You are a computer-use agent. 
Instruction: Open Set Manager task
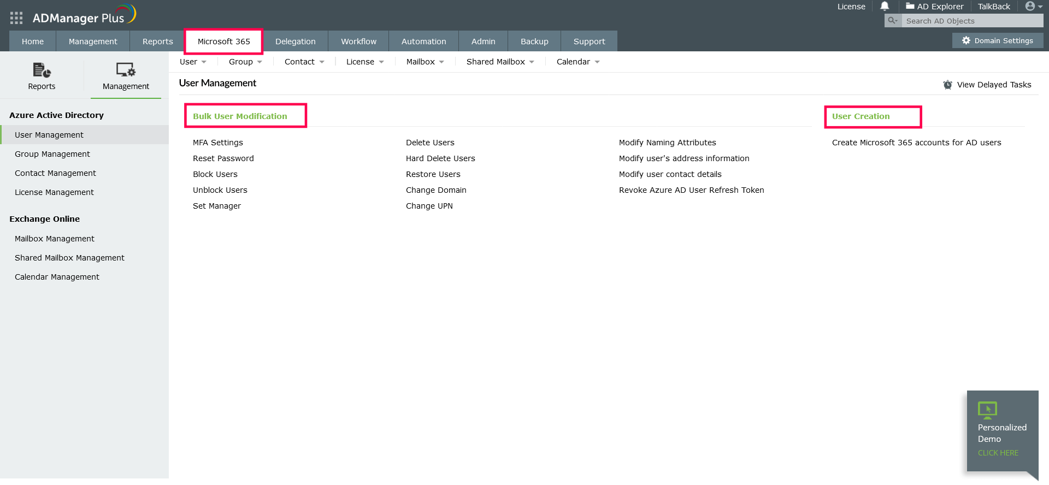tap(217, 206)
